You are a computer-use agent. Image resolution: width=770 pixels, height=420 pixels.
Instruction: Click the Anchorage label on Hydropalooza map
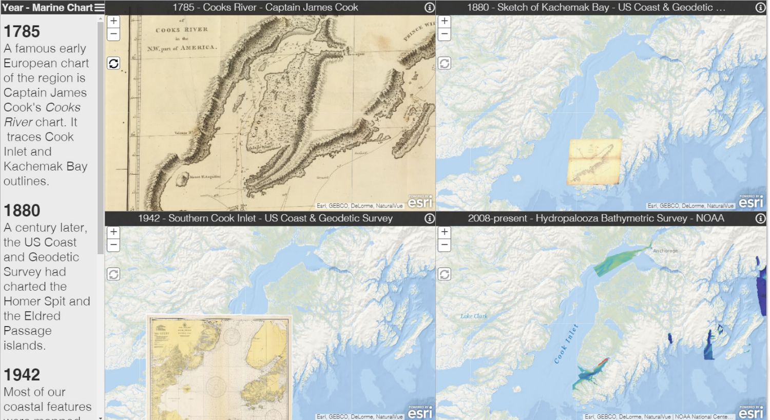(x=665, y=251)
